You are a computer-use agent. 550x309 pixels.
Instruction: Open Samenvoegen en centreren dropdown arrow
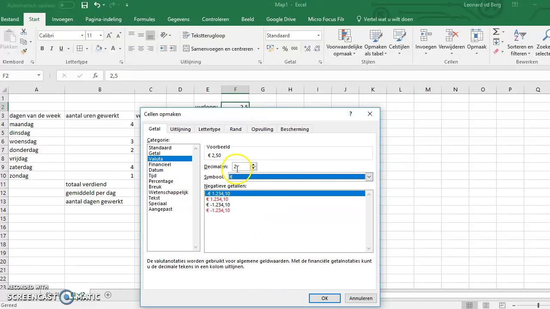coord(258,49)
